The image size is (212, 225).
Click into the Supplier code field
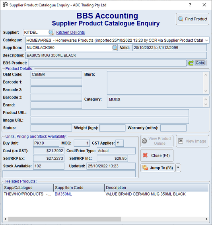click(x=36, y=33)
